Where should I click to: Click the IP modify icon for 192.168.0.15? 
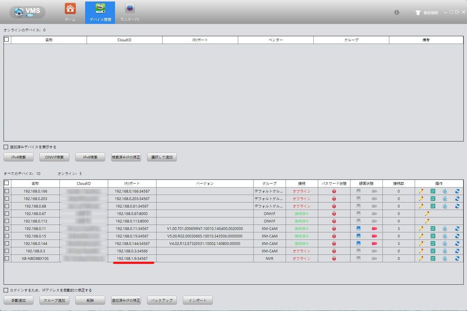click(x=445, y=236)
